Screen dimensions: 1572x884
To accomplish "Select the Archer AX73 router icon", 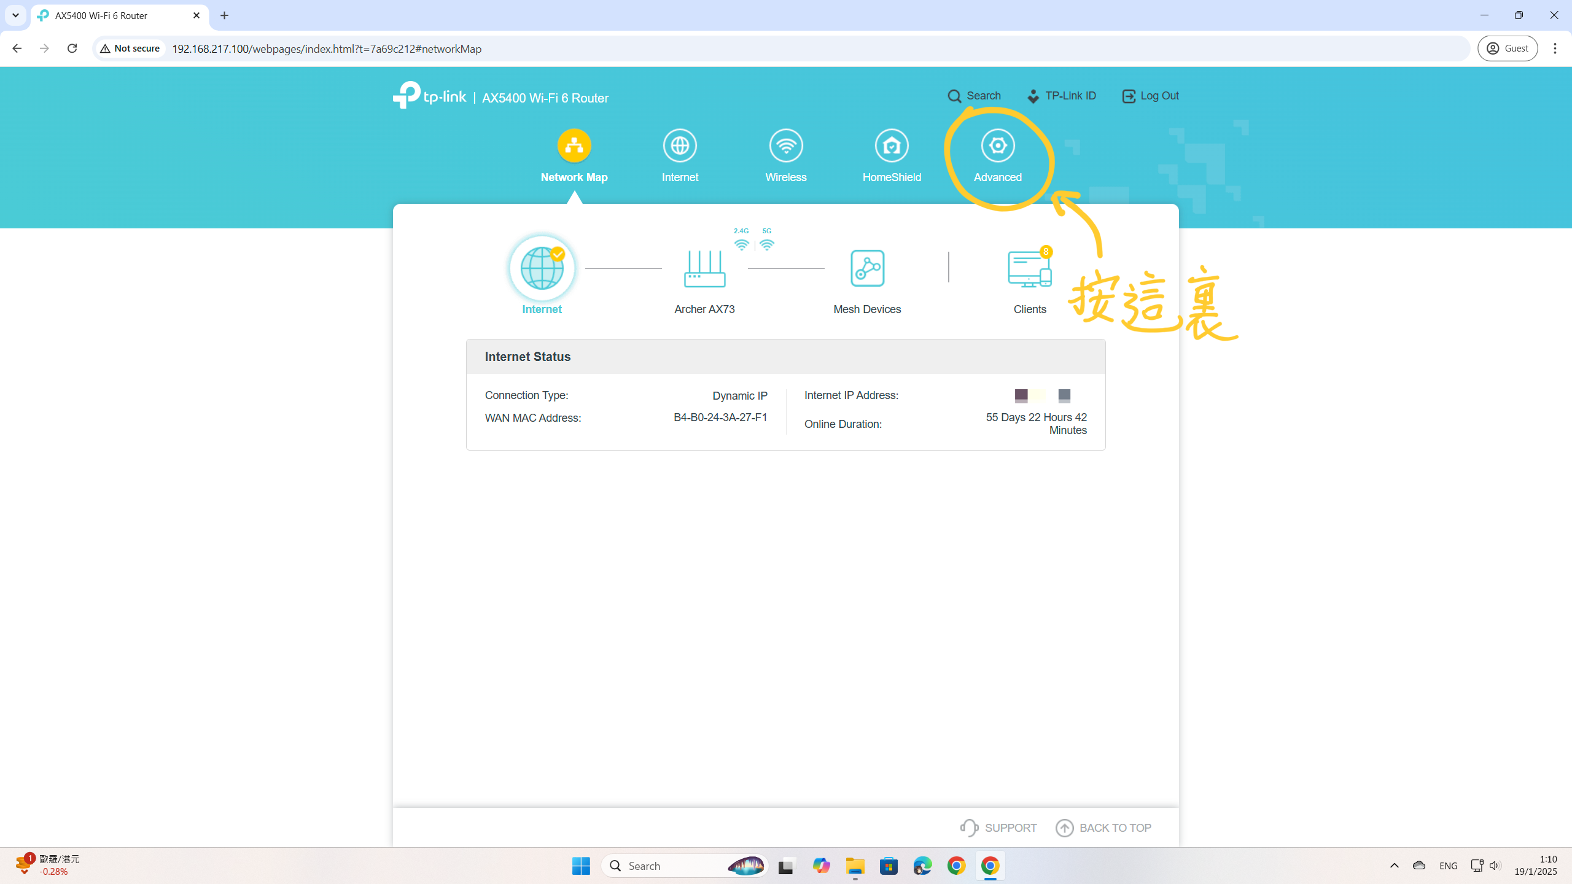I will 704,268.
